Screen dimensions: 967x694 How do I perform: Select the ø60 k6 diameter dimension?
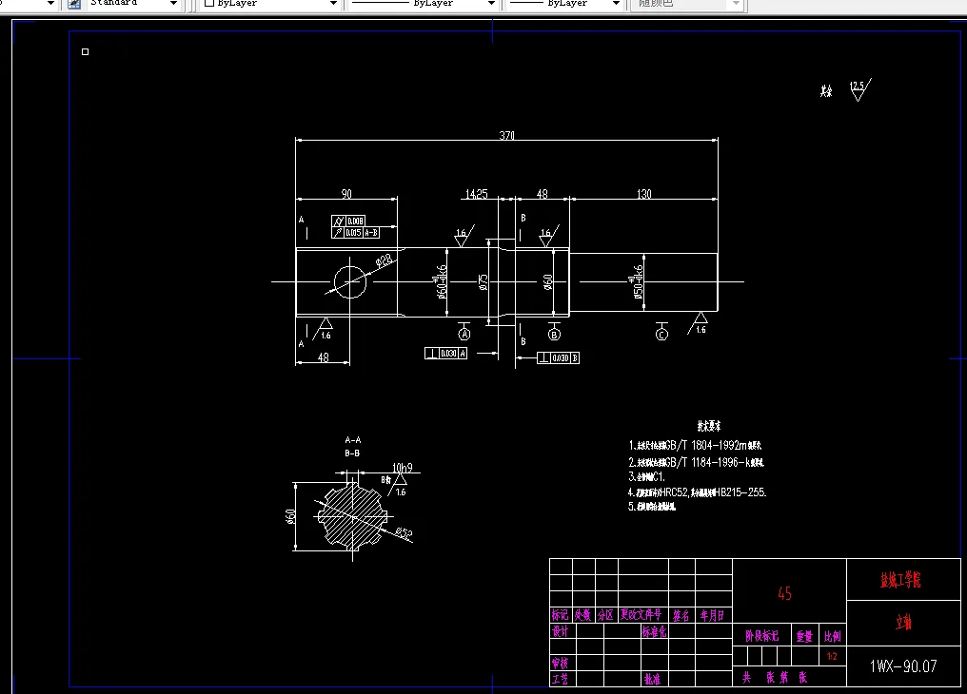pos(441,282)
